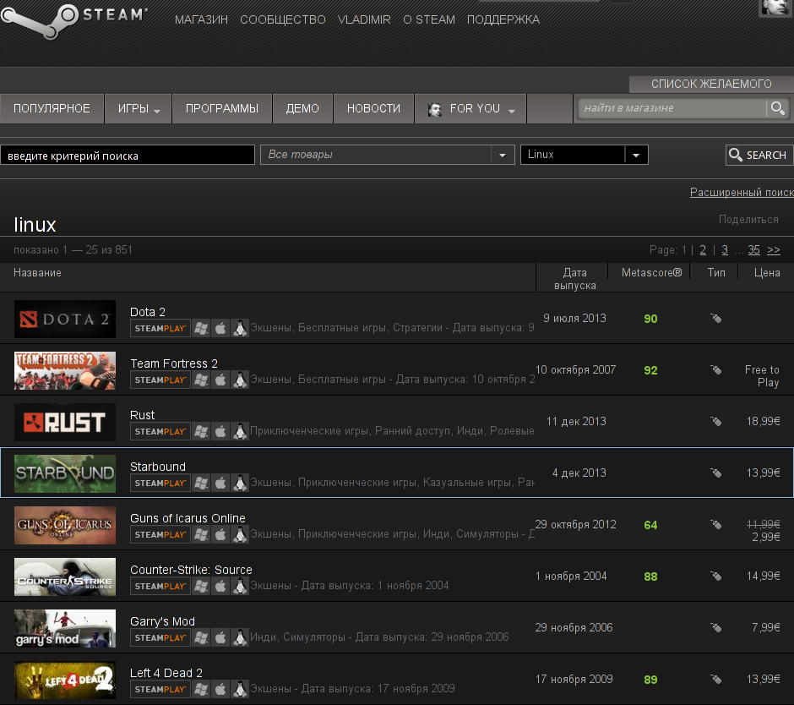Click the type icon in the Dota 2 row

(x=716, y=319)
